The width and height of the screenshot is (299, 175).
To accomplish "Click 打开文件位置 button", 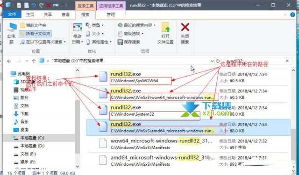I will pyautogui.click(x=165, y=33).
